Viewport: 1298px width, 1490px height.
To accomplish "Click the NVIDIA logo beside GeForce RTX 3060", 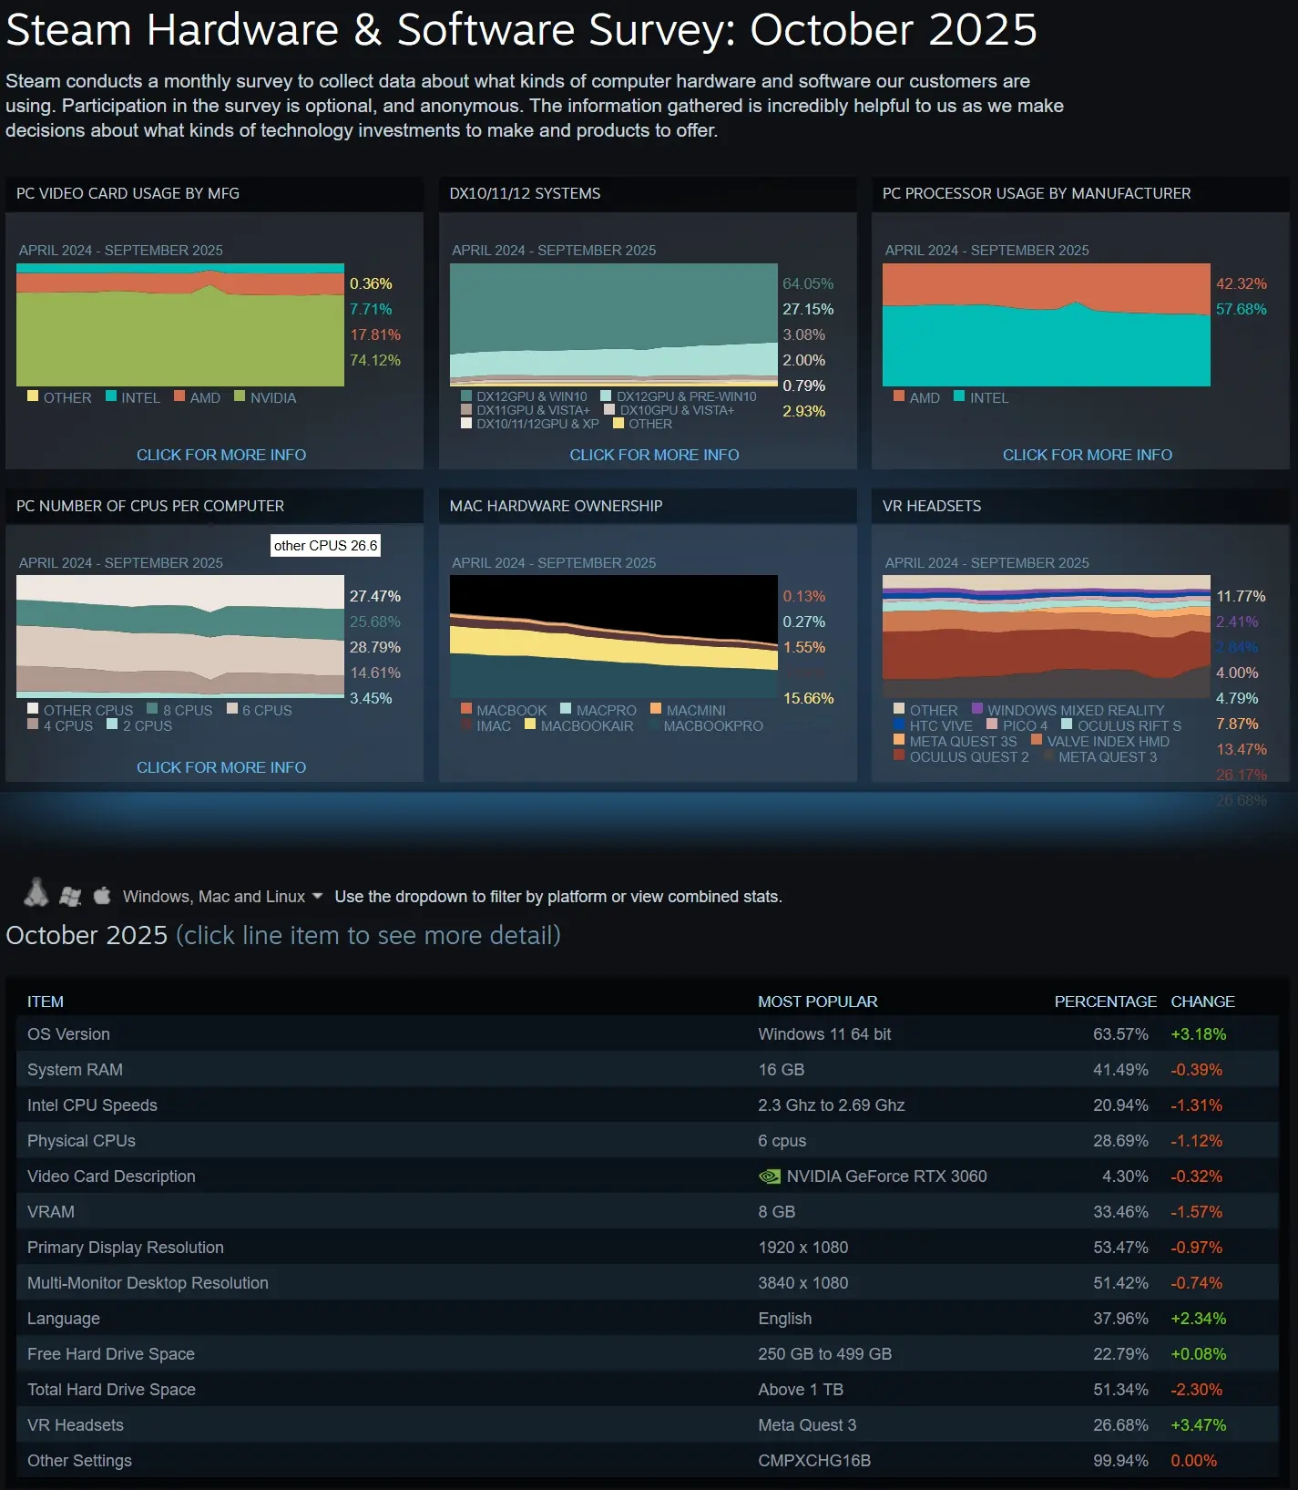I will pyautogui.click(x=769, y=1177).
